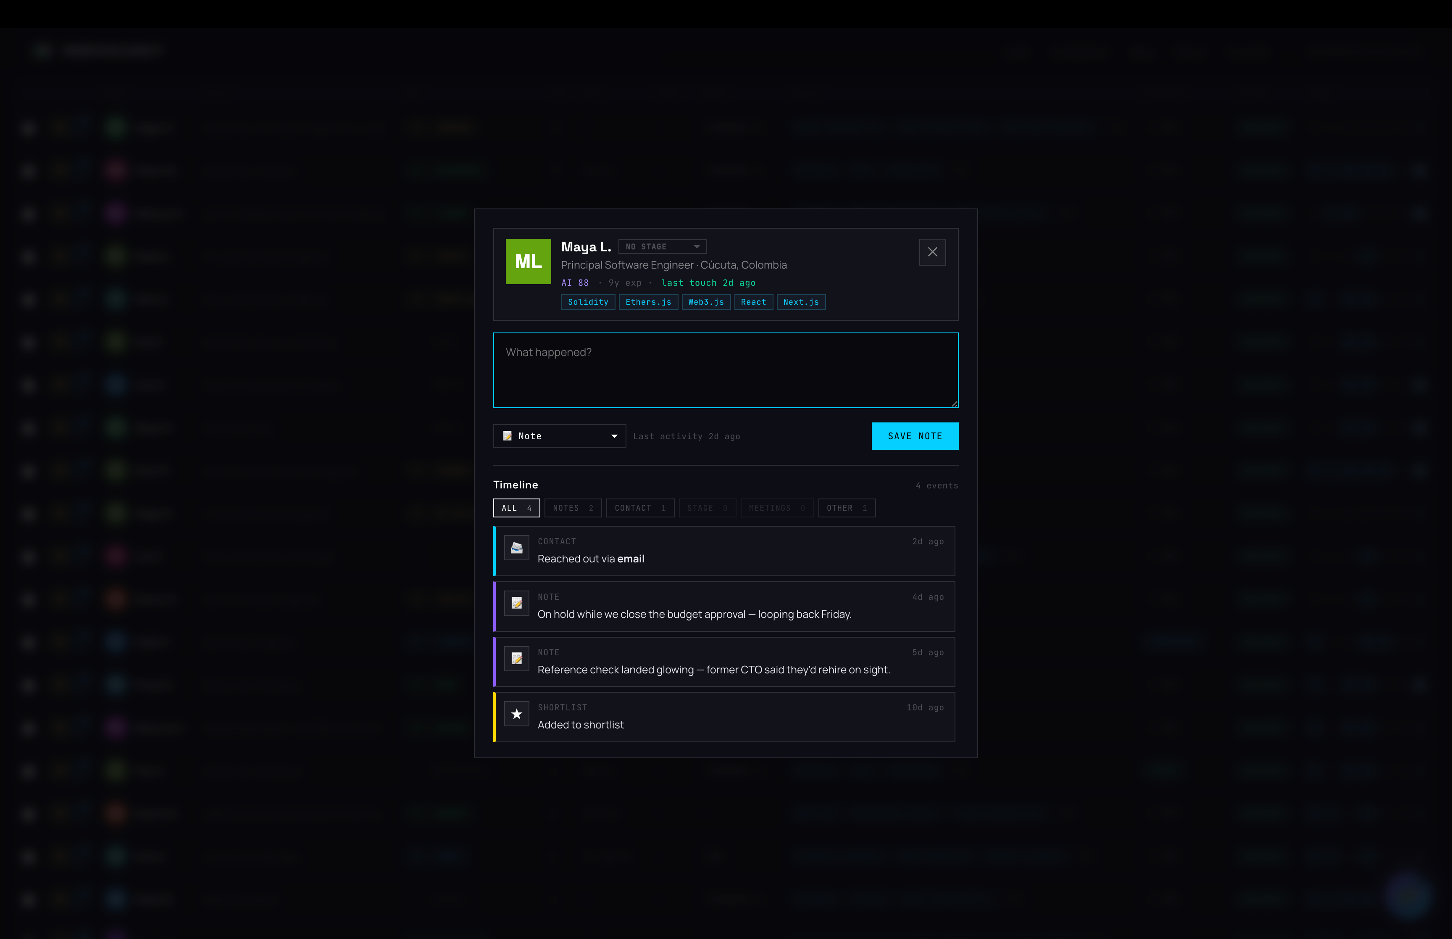Click the 'SHORTLIST' event type label
Screen dimensions: 1452x939
click(563, 707)
